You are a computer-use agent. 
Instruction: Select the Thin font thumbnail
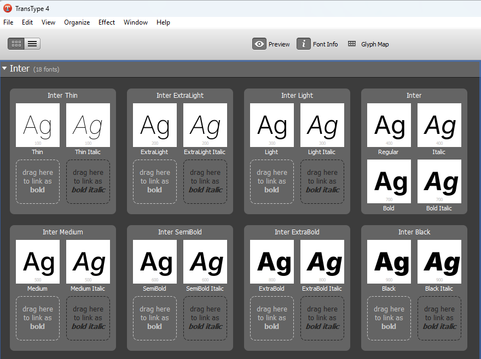pos(38,125)
